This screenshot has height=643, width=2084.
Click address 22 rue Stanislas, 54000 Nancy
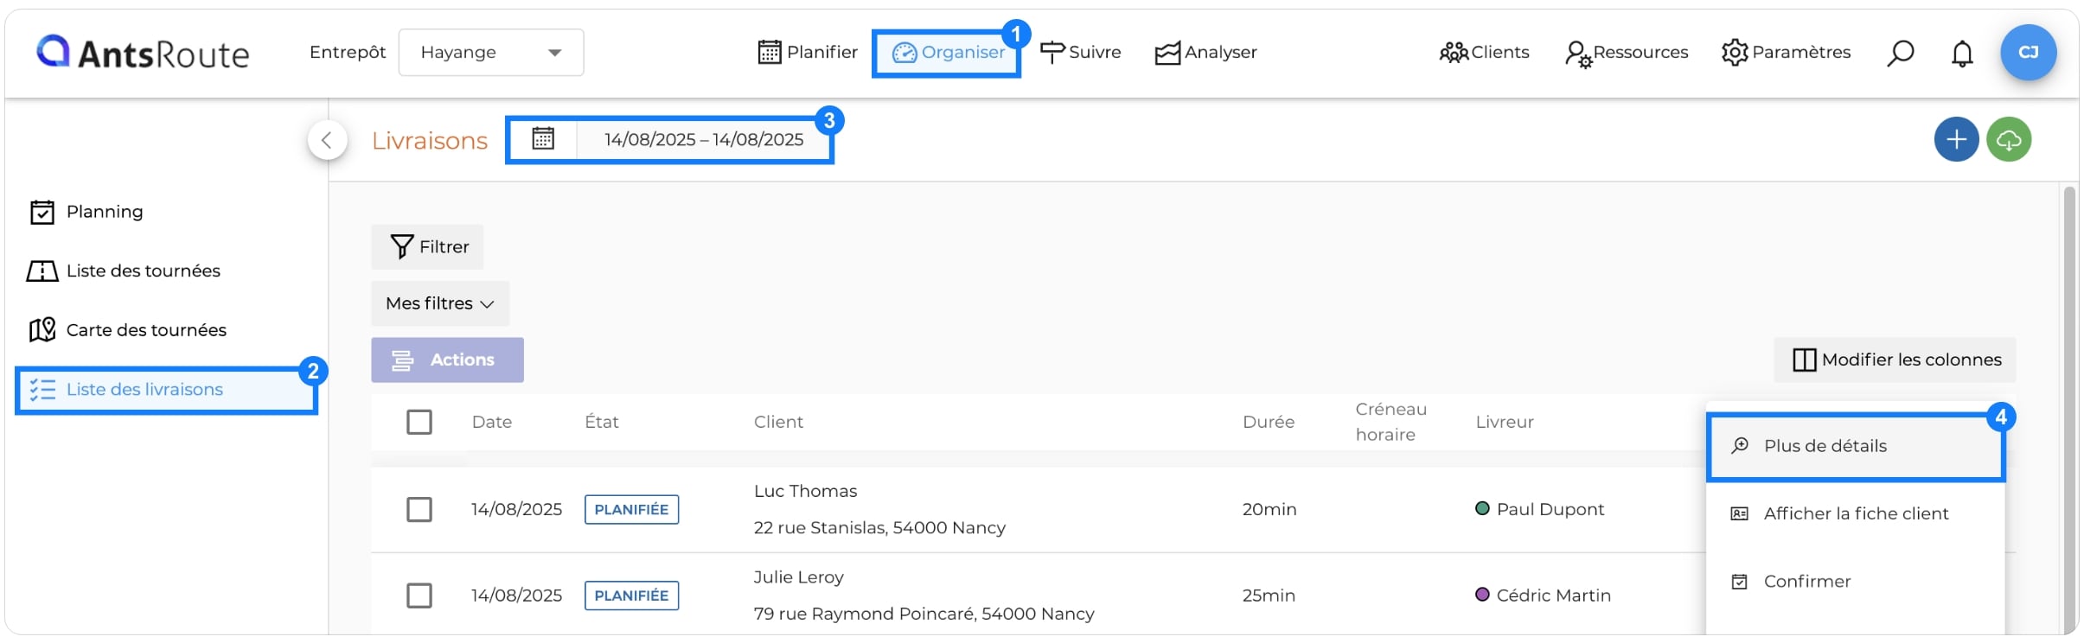(x=879, y=527)
